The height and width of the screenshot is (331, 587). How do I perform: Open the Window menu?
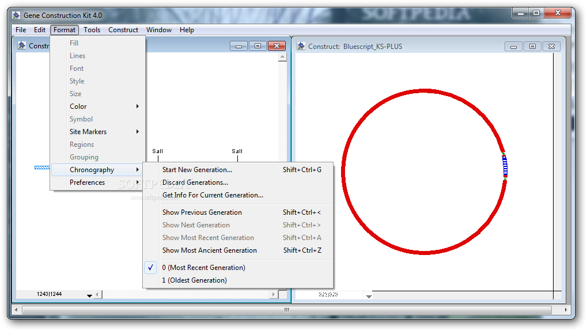[x=159, y=30]
